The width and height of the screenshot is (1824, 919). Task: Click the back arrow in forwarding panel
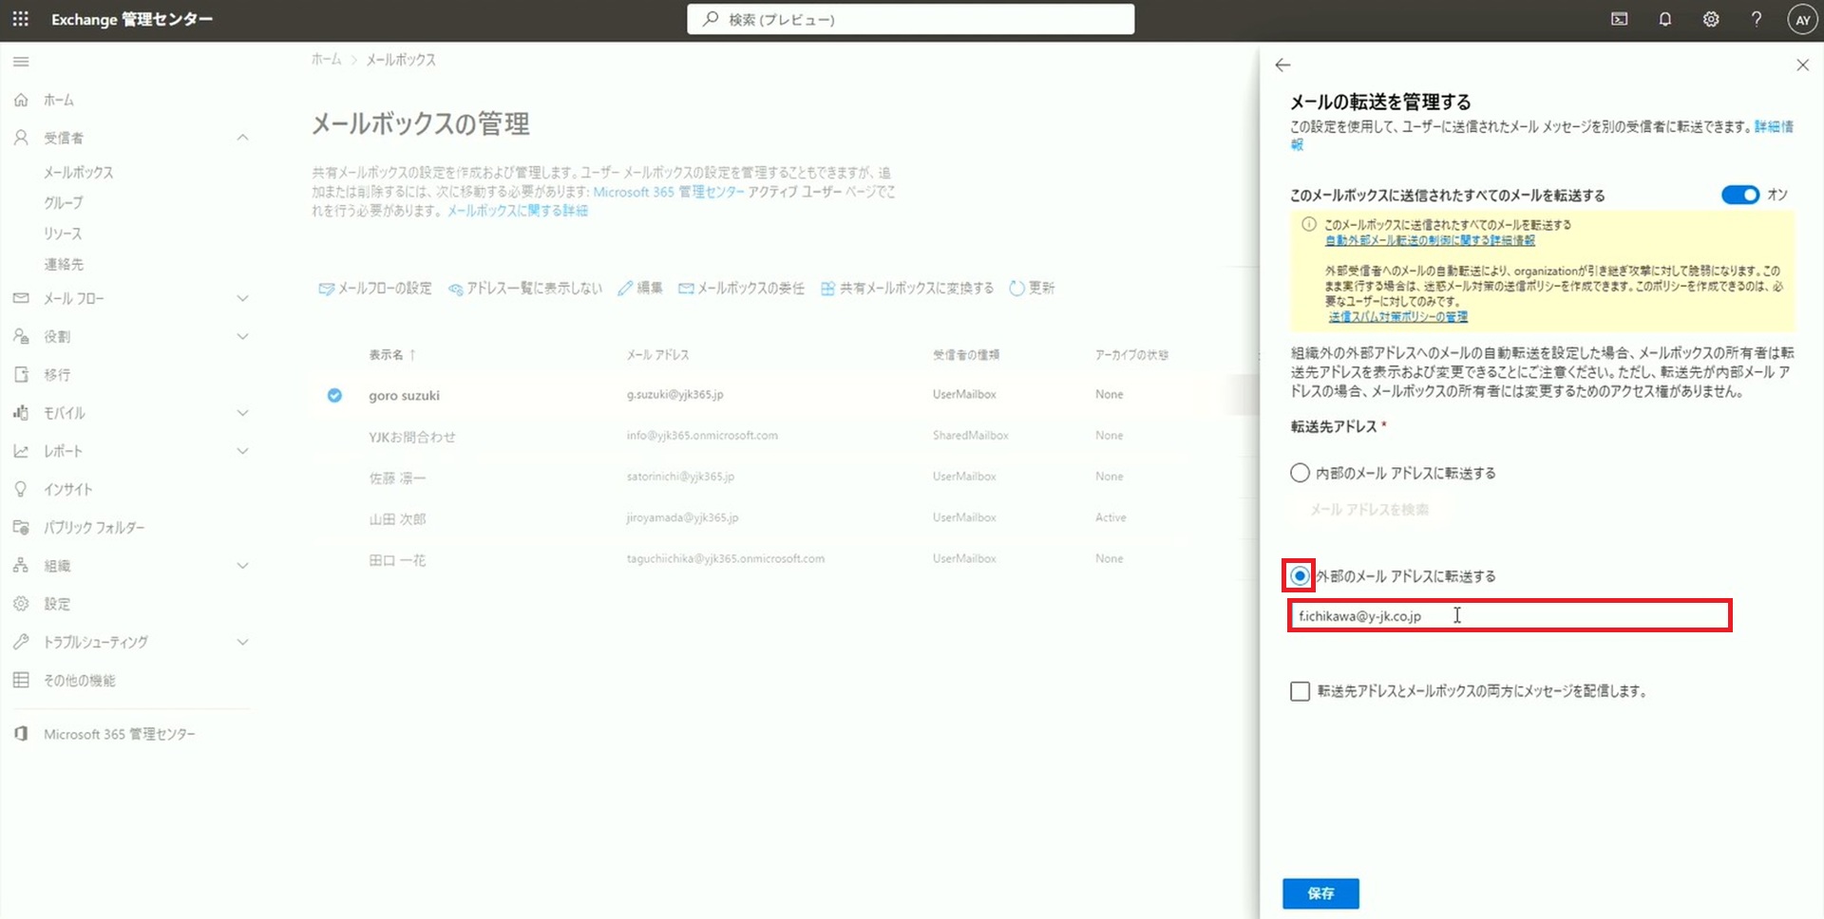pyautogui.click(x=1283, y=65)
